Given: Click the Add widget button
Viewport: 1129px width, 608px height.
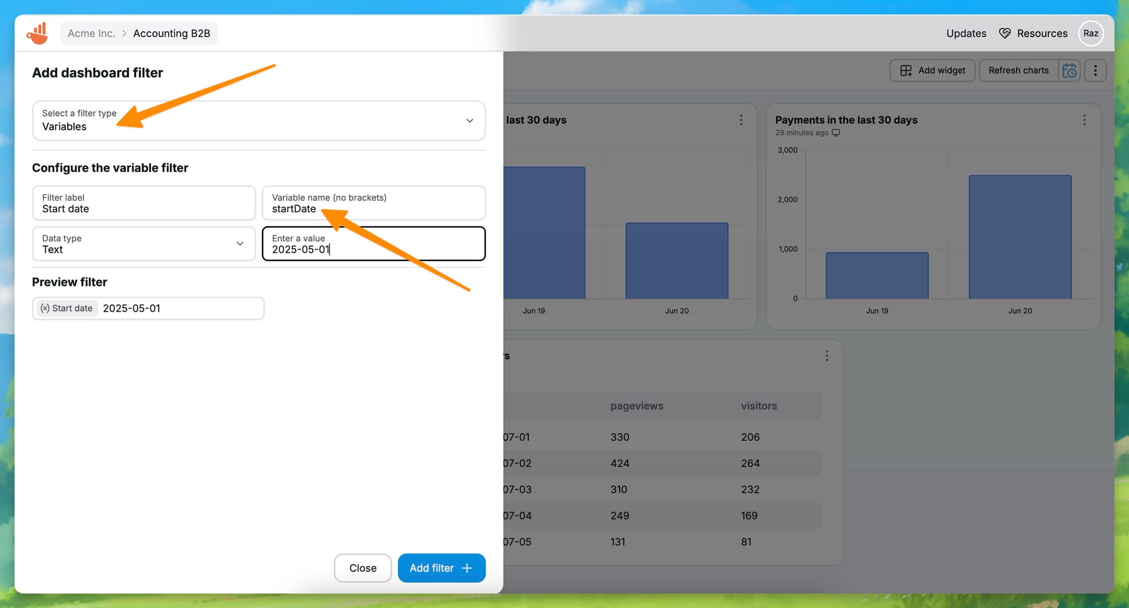Looking at the screenshot, I should click(933, 71).
